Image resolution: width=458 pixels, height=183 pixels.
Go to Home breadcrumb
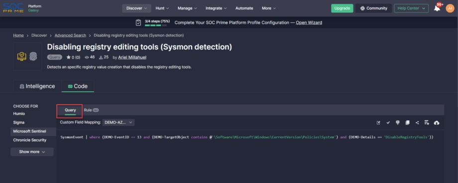click(x=18, y=35)
